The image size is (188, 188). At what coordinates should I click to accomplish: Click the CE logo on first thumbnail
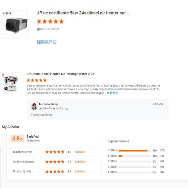click(x=7, y=13)
